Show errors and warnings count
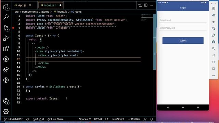 38,119
